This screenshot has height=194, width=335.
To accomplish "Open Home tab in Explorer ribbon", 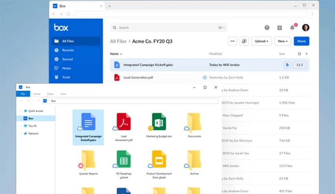I will click(x=37, y=94).
